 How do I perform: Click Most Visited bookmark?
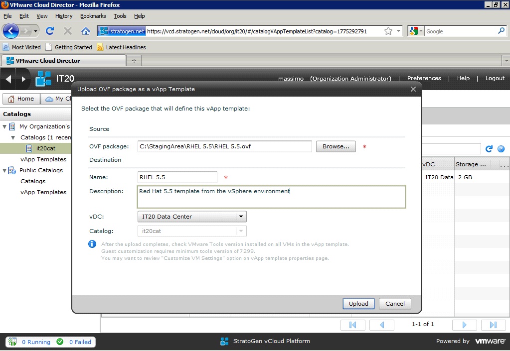[x=22, y=47]
